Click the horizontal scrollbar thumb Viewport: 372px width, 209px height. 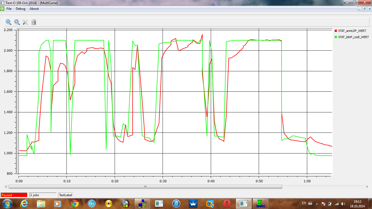pyautogui.click(x=145, y=187)
